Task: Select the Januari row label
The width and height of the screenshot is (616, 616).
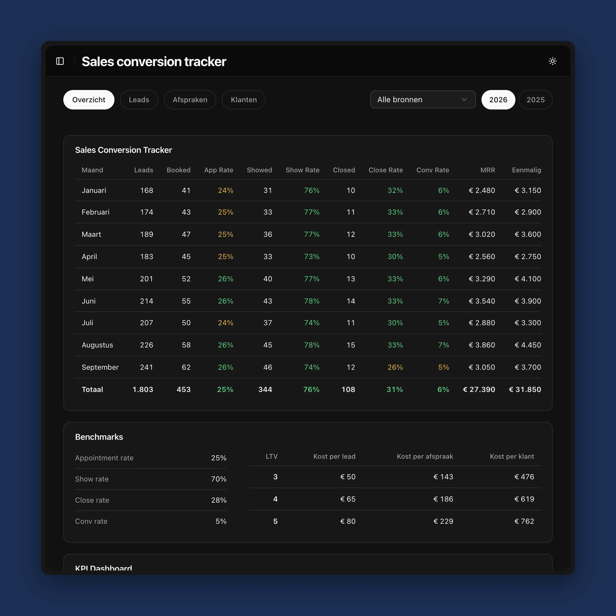Action: (94, 190)
